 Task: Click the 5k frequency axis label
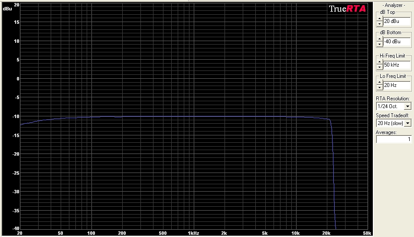(x=265, y=233)
